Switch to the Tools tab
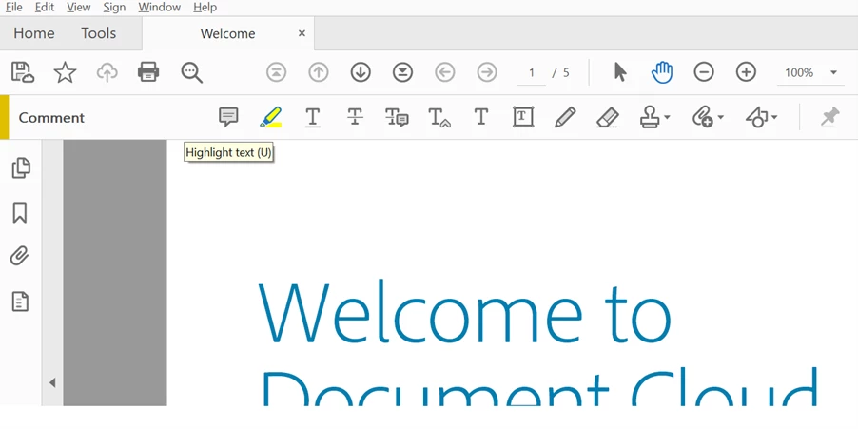This screenshot has width=858, height=429. click(x=99, y=33)
